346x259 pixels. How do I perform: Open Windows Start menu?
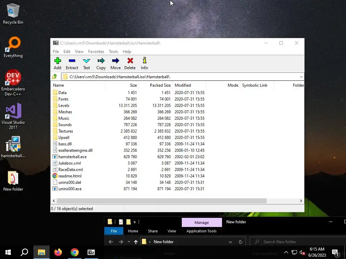[x=8, y=252]
